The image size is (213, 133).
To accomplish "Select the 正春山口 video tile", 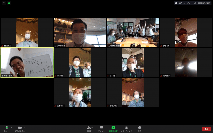I will click(80, 93).
